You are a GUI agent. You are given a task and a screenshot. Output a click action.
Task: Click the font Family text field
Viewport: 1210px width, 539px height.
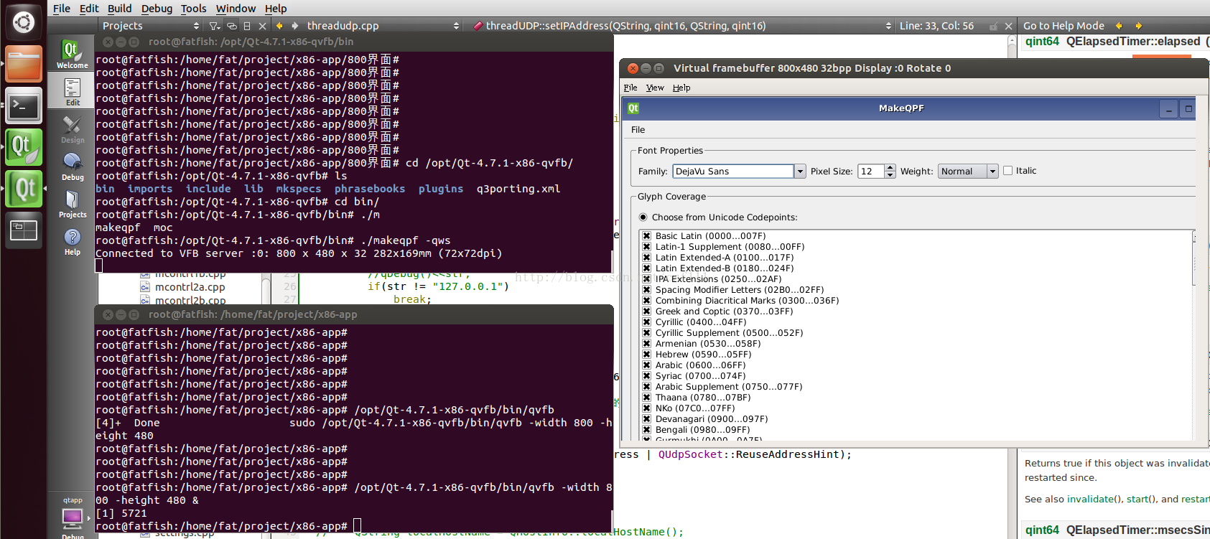click(733, 172)
